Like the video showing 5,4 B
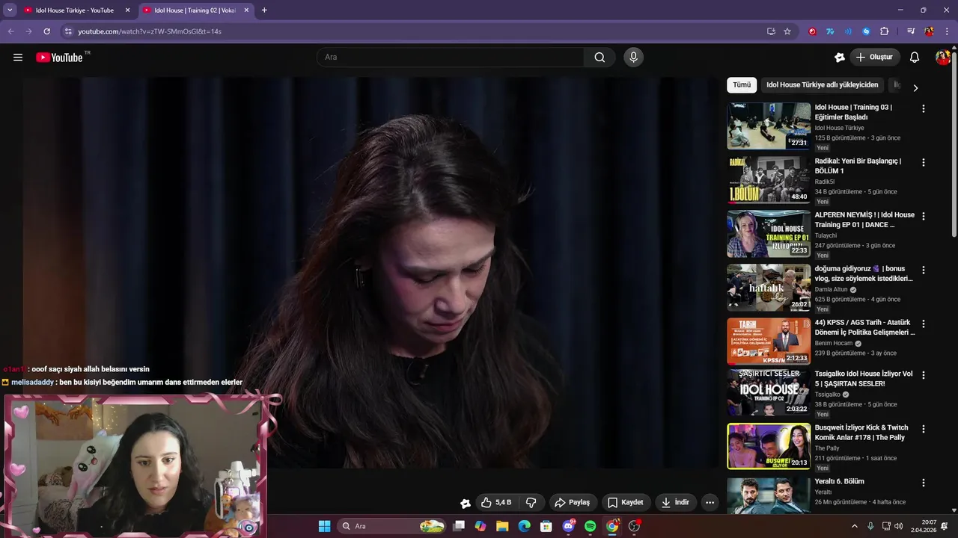The image size is (958, 538). coord(495,502)
